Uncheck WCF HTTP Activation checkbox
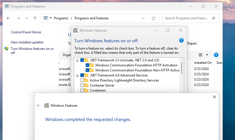This screenshot has height=140, width=235. 87,65
